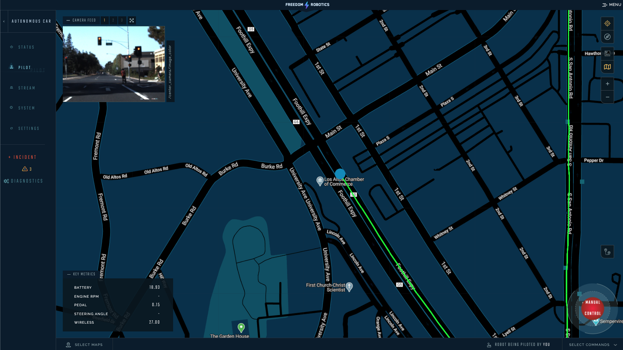Click the Autonomous Car device title
Viewport: 623px width, 350px height.
click(x=31, y=21)
